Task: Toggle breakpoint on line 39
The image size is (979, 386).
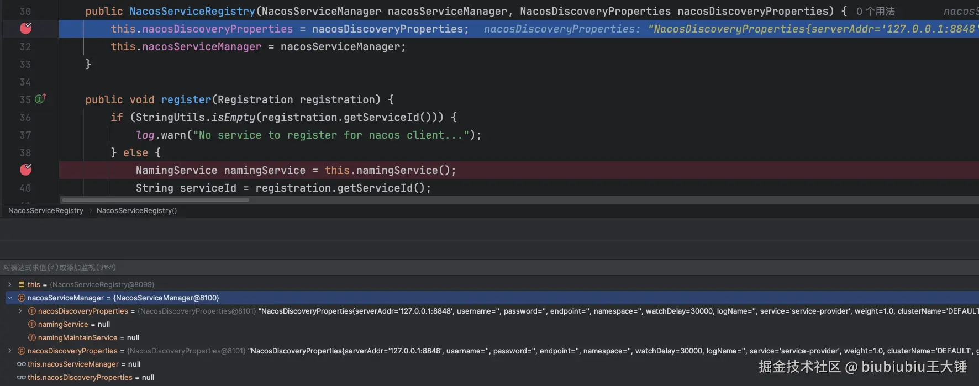Action: [26, 170]
